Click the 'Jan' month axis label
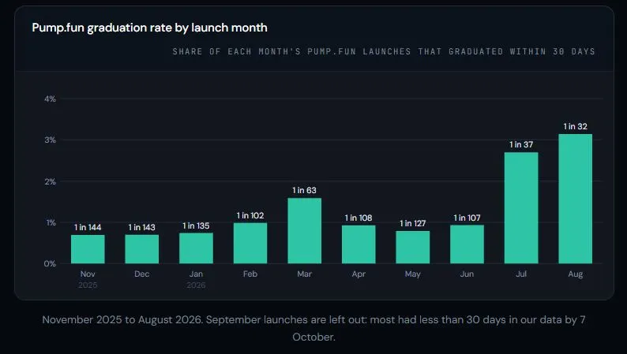This screenshot has height=354, width=627. pos(196,274)
